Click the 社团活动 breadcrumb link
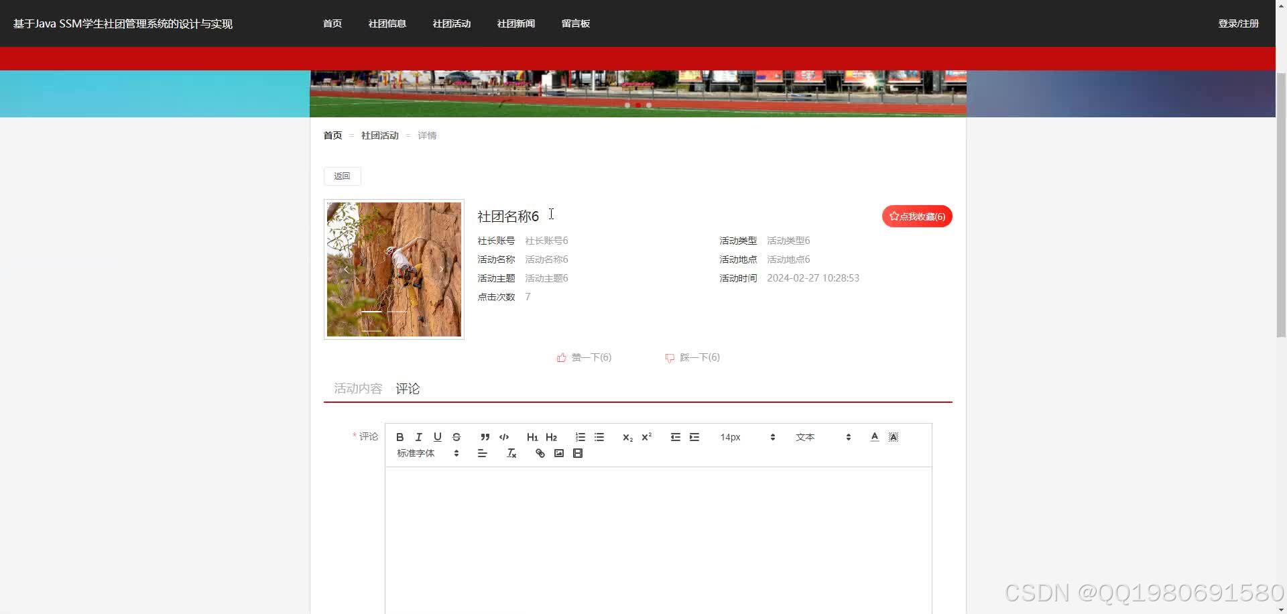Image resolution: width=1287 pixels, height=614 pixels. pos(380,135)
